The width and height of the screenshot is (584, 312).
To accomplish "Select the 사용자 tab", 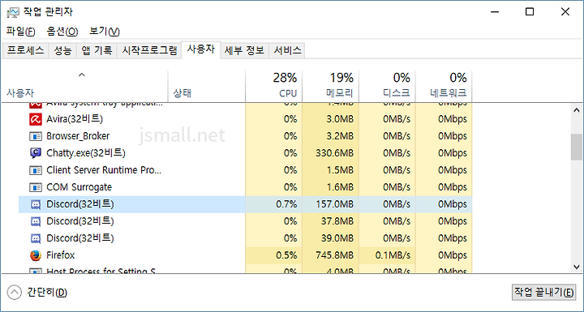I will (x=201, y=50).
